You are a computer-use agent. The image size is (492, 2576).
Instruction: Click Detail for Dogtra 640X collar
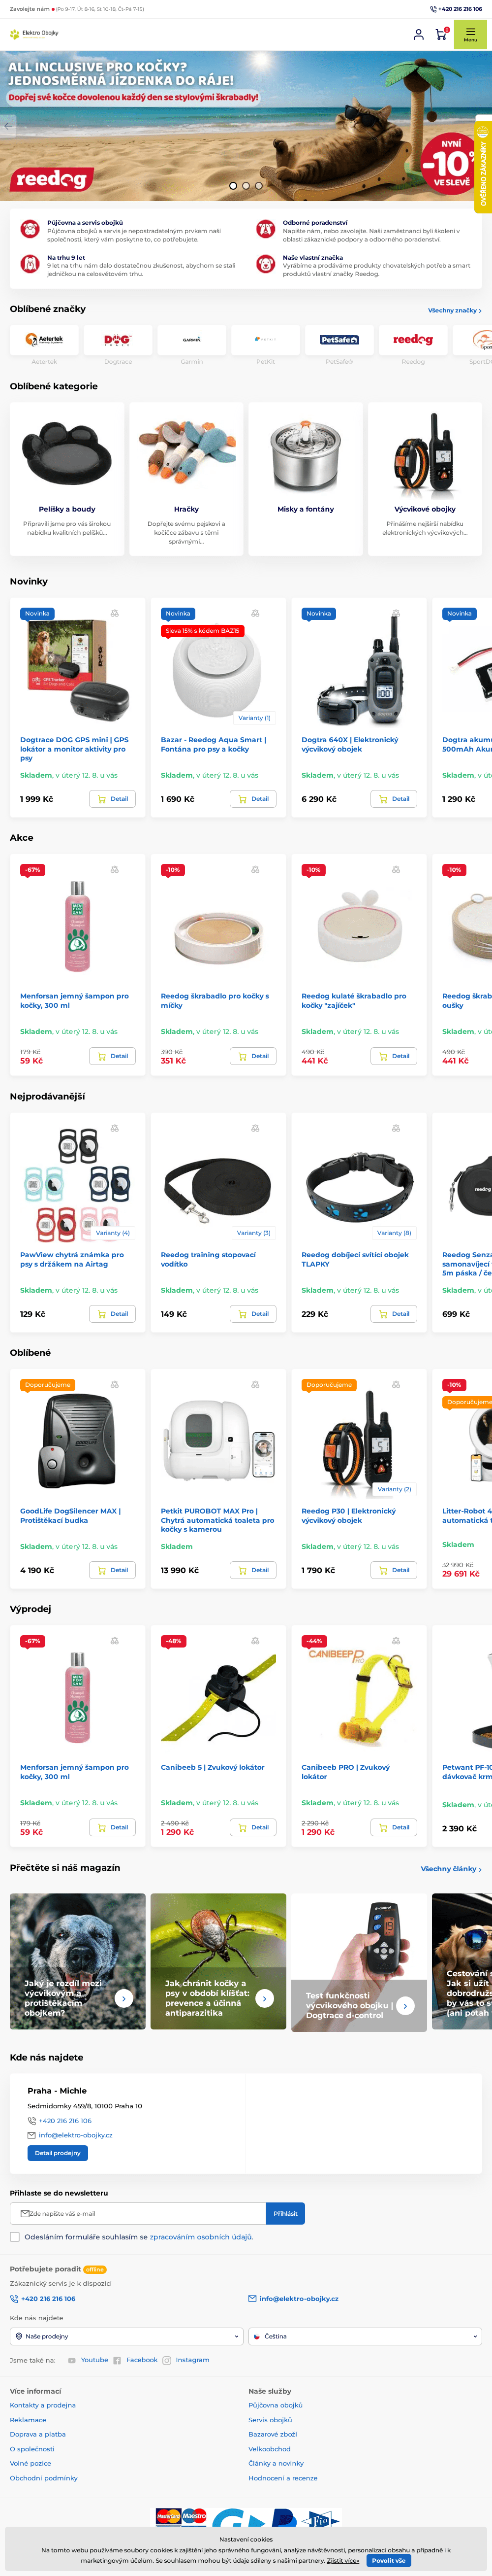pos(393,799)
